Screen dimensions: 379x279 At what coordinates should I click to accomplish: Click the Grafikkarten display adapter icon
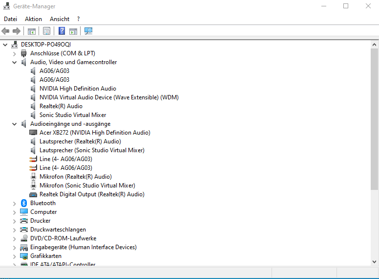[x=24, y=256]
